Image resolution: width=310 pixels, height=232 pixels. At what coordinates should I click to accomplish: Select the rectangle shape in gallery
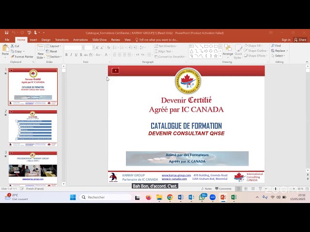(206, 46)
